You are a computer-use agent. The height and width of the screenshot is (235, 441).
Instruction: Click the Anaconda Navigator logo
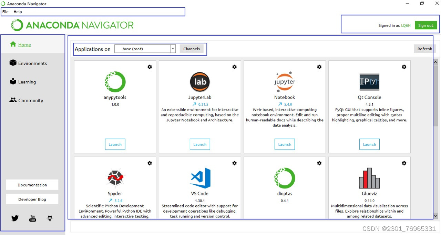(x=72, y=25)
